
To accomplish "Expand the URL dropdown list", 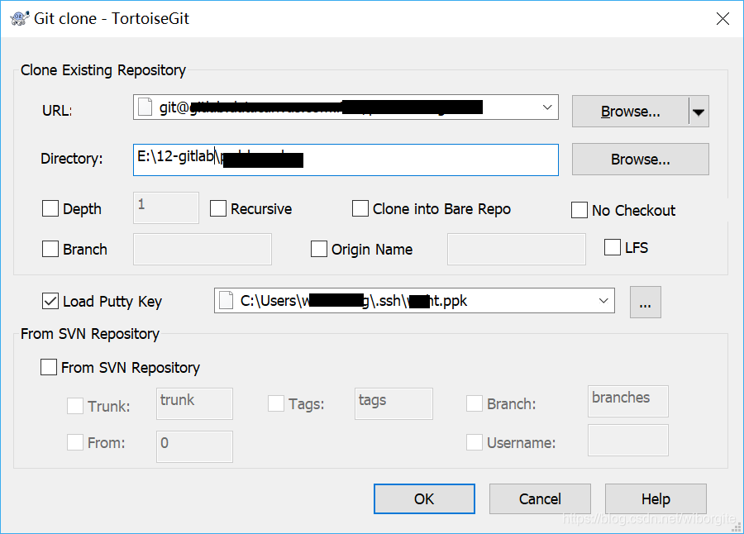I will (x=547, y=107).
